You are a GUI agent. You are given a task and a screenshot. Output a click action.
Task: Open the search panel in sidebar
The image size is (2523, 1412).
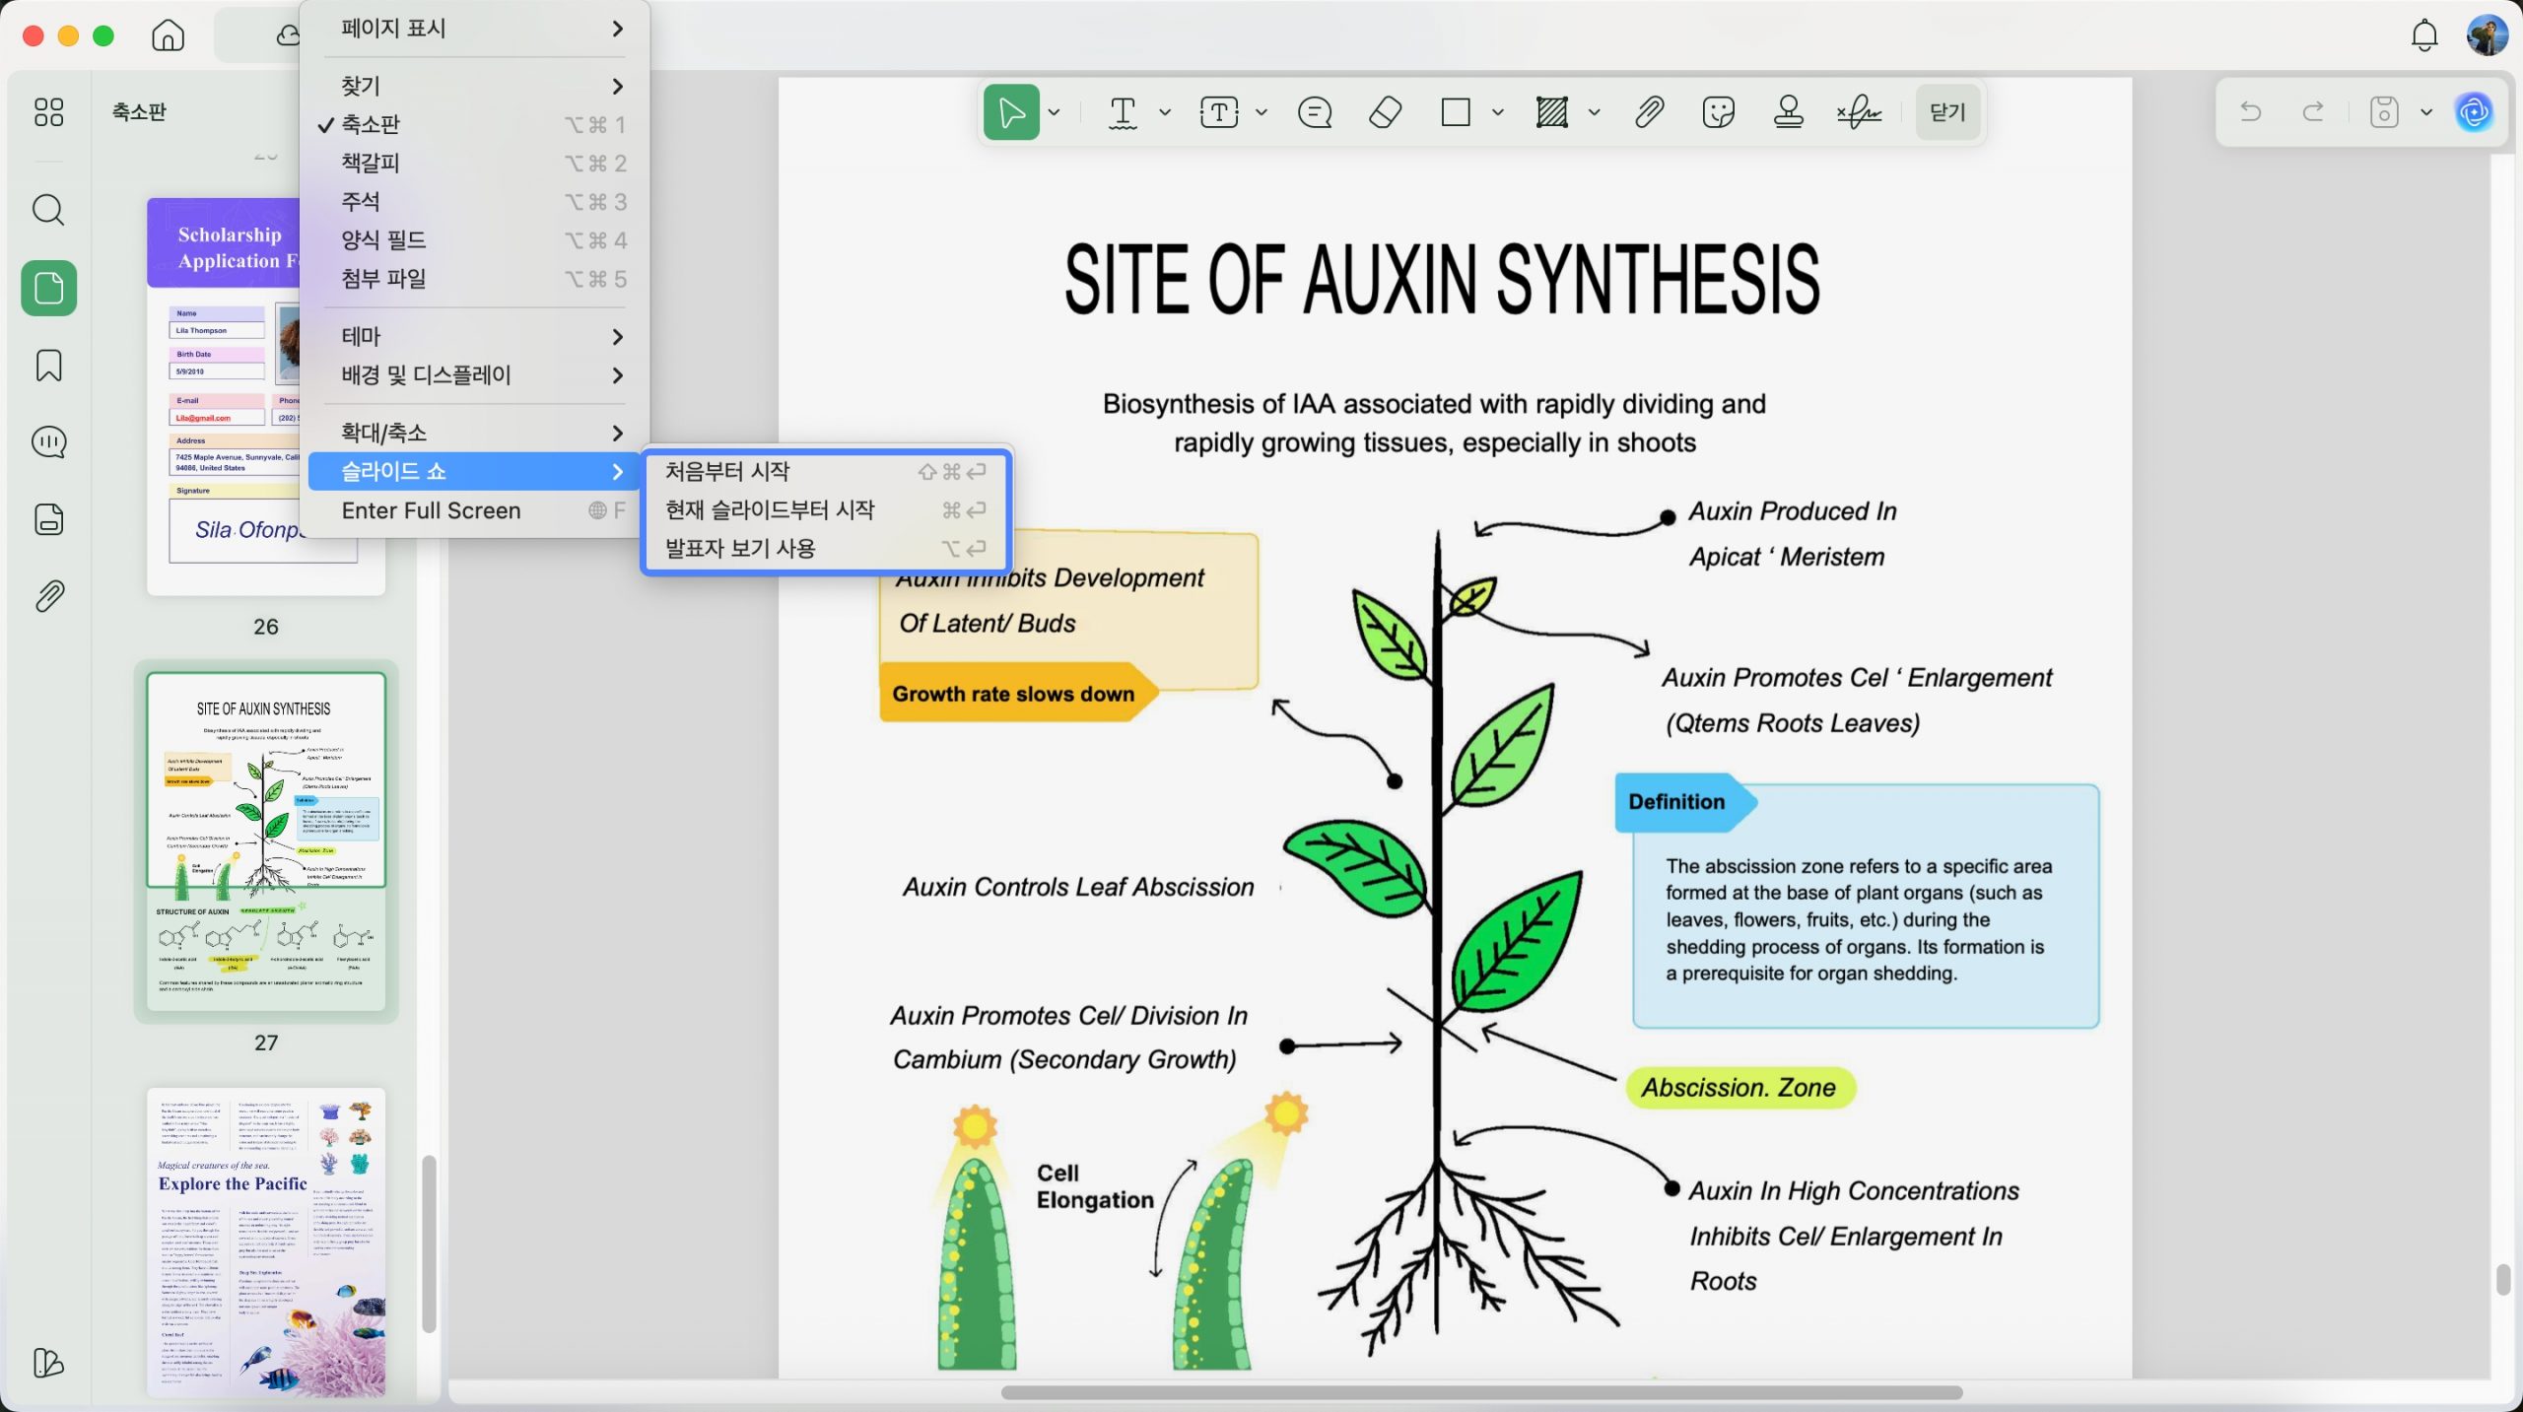pyautogui.click(x=48, y=210)
